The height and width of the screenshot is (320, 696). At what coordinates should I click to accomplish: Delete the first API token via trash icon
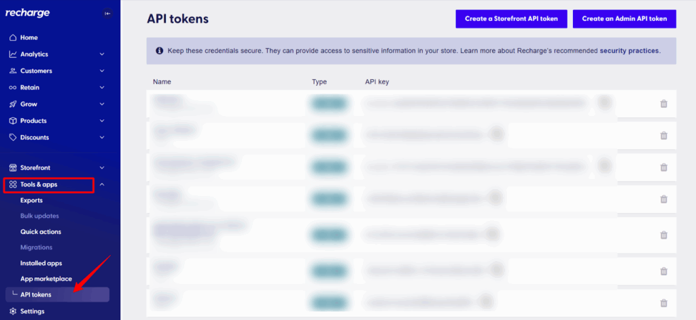(x=663, y=104)
